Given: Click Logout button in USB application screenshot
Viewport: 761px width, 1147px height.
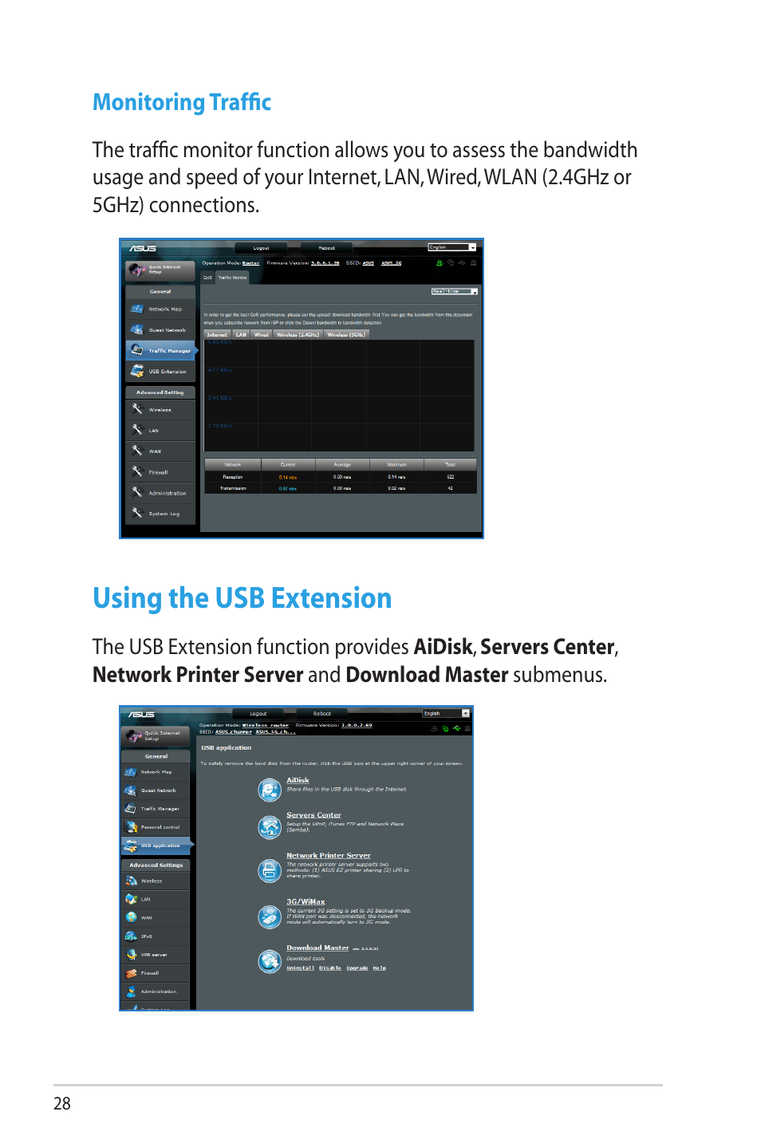Looking at the screenshot, I should coord(258,714).
